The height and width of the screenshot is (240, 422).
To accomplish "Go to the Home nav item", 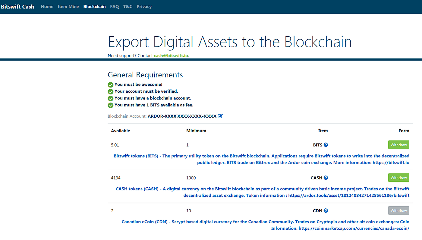I will 47,6.
